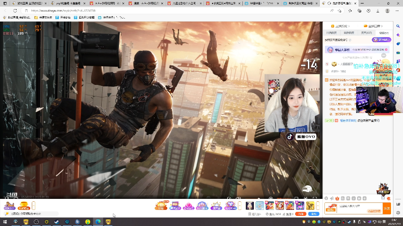
Task: Open the notice bar below activity icons
Action: [31, 214]
